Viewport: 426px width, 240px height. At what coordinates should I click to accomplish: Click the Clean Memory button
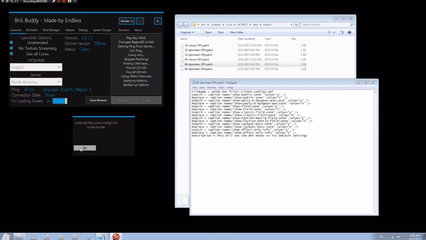[98, 100]
